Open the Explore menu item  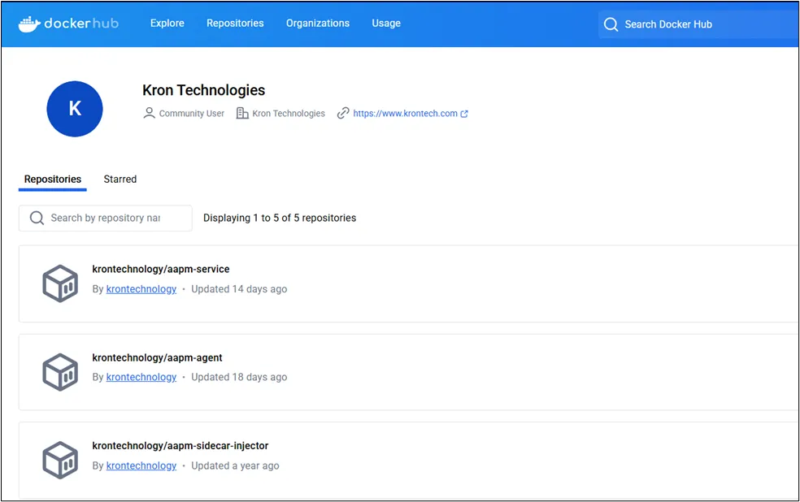point(167,24)
